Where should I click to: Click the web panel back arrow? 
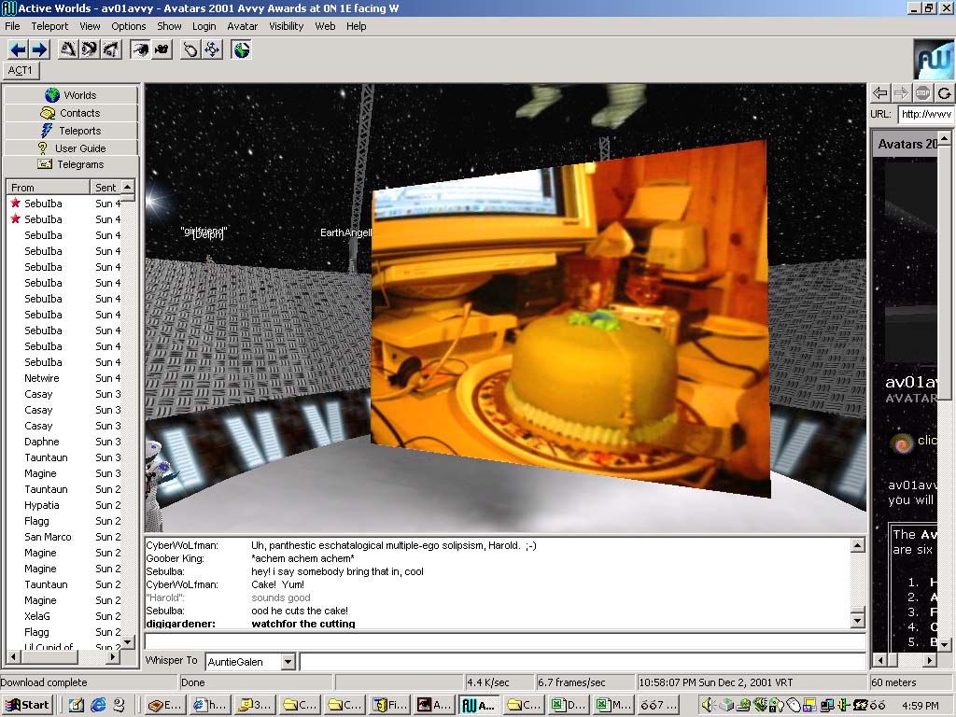point(879,92)
